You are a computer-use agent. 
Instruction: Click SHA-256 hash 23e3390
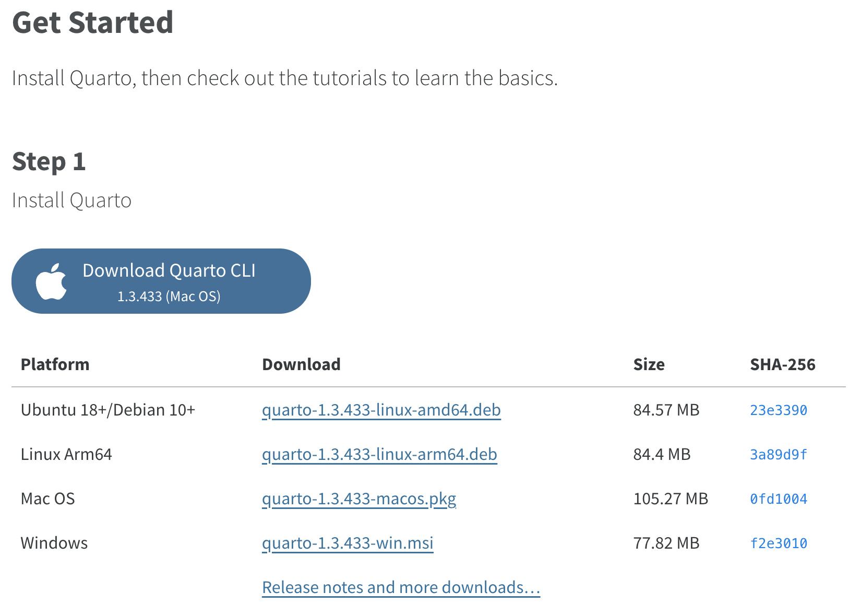[778, 410]
